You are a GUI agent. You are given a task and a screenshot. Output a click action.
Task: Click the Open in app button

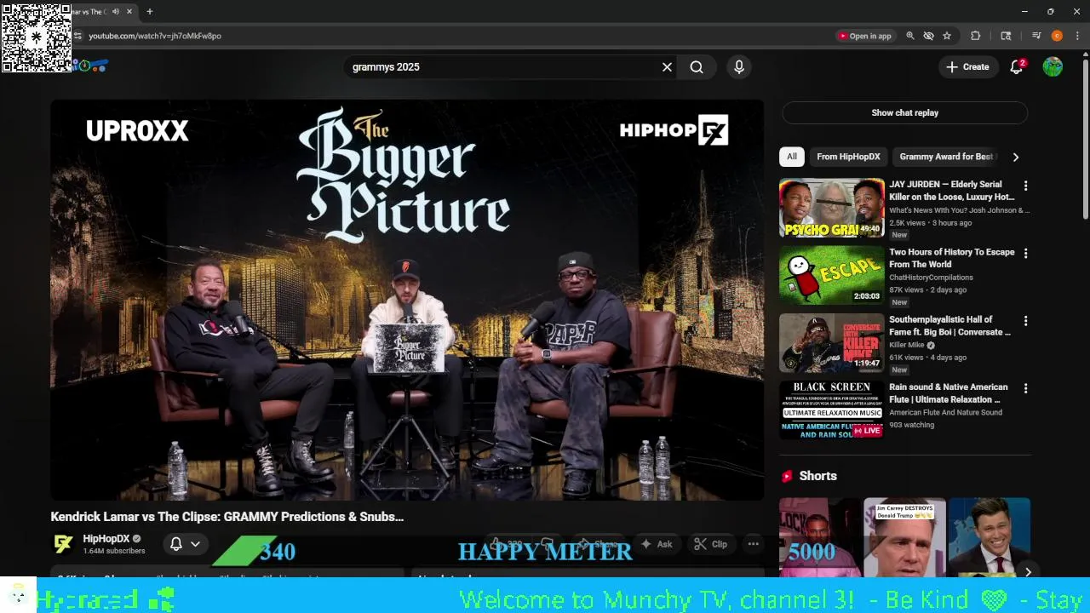(864, 36)
